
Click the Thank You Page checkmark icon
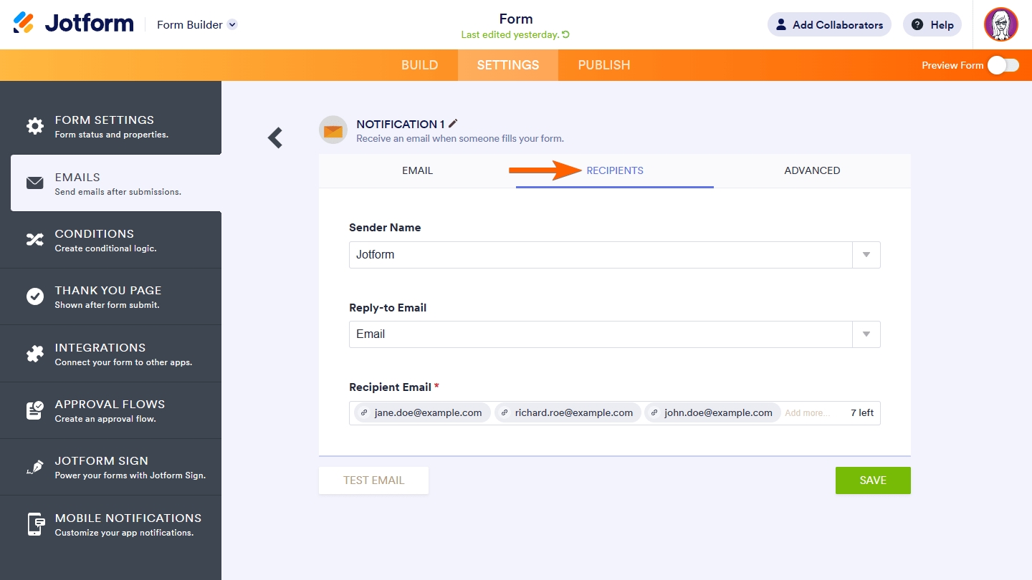(x=35, y=296)
